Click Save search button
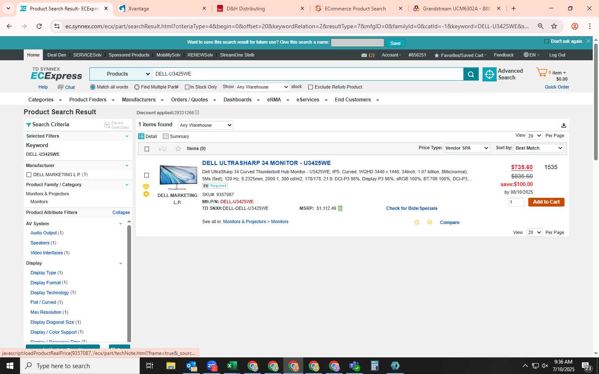Screen dimensions: 599x374 click(x=395, y=43)
